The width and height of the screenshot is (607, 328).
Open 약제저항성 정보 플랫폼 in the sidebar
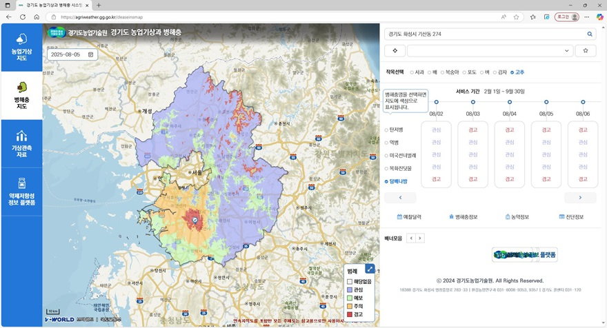point(21,192)
